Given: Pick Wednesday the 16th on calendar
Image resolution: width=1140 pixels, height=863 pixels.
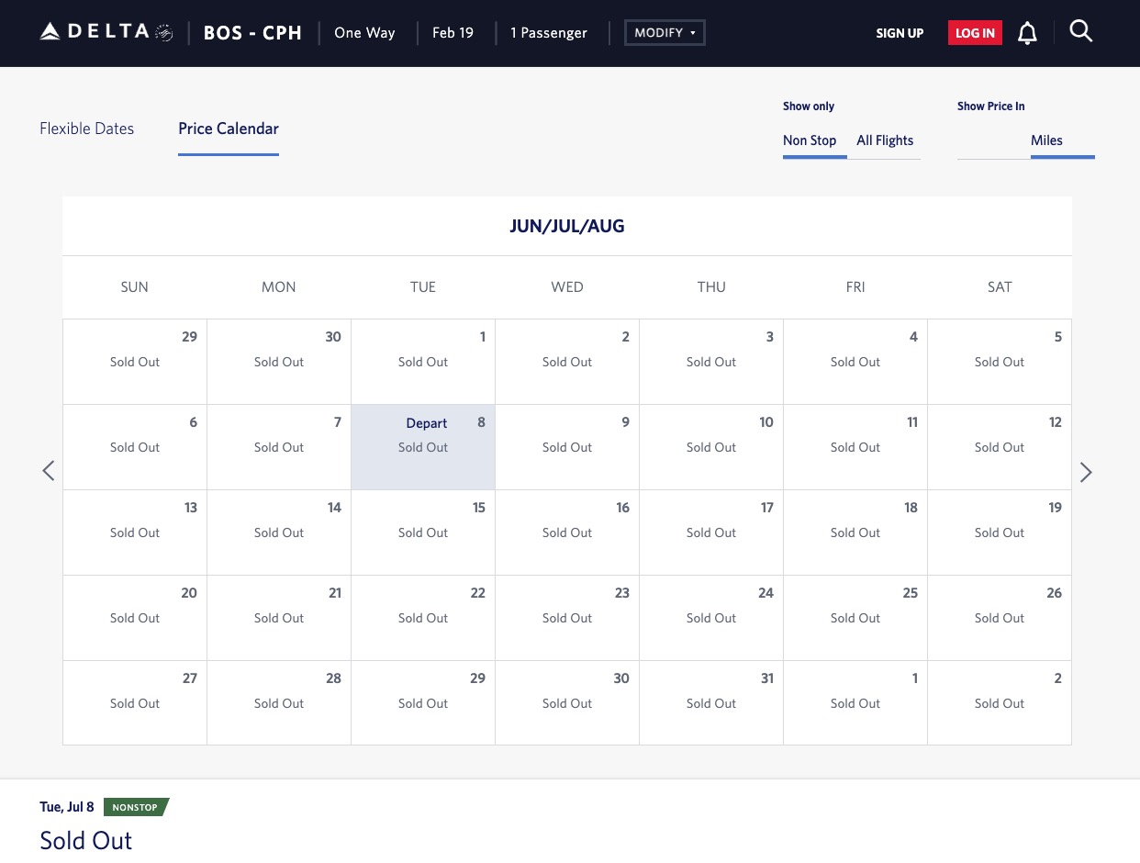Looking at the screenshot, I should tap(567, 532).
